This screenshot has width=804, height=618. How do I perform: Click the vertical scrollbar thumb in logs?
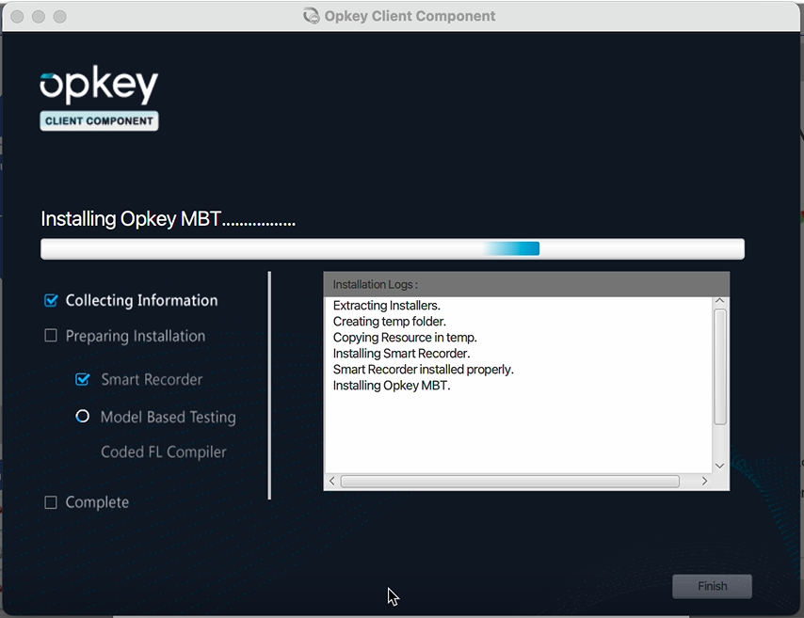click(720, 367)
